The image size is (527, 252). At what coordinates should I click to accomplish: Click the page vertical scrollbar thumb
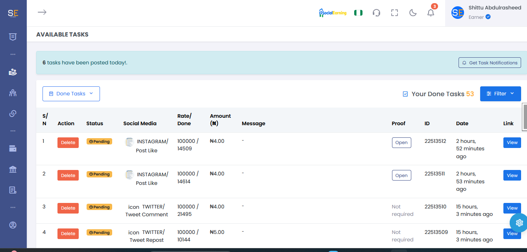tap(525, 117)
